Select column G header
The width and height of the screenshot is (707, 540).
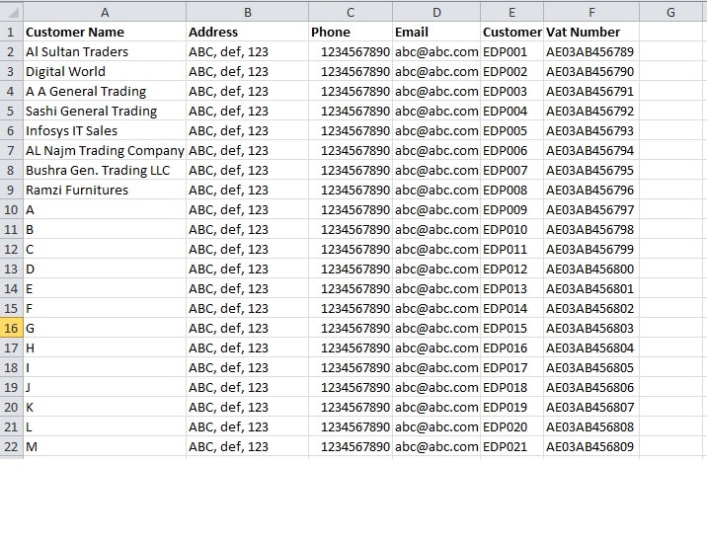[670, 12]
